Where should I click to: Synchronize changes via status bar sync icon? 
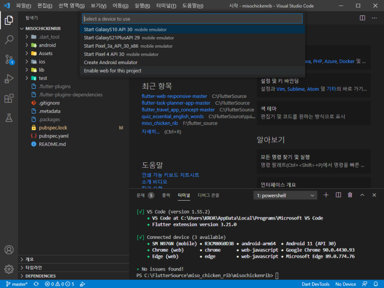coord(36,284)
